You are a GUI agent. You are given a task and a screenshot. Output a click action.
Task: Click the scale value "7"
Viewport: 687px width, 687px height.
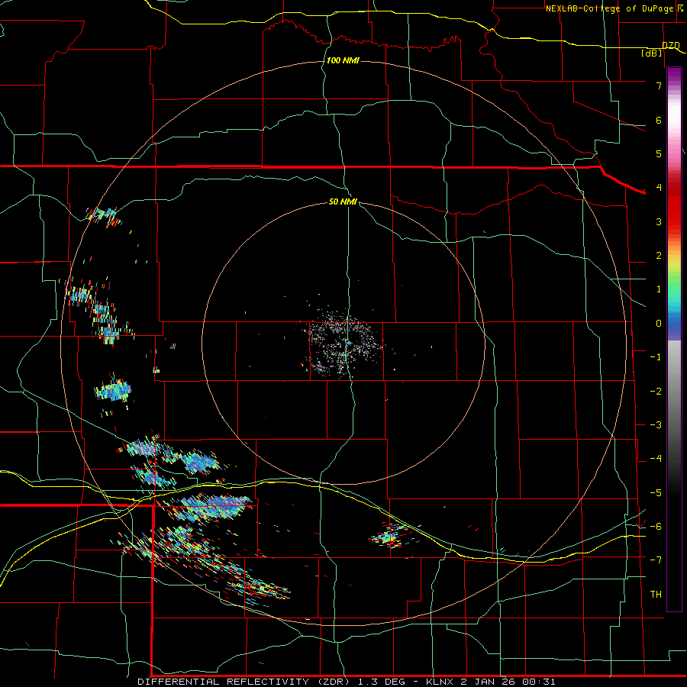659,85
